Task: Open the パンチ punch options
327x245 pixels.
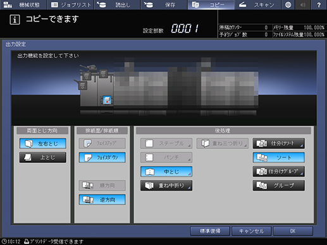Action: 166,157
